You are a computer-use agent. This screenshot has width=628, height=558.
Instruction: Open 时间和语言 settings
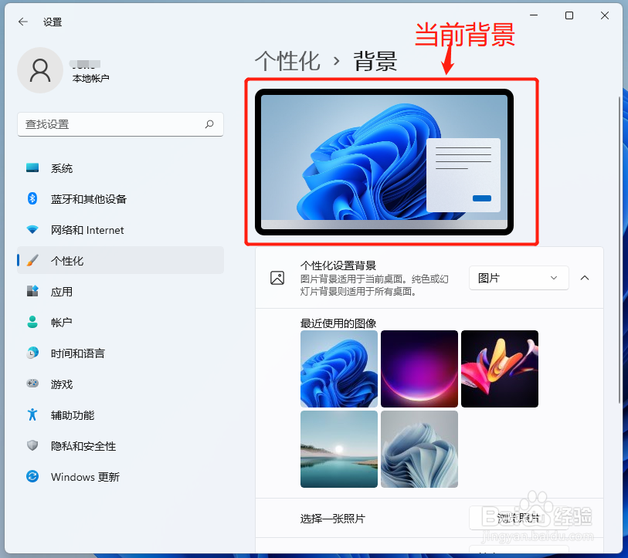(x=121, y=353)
